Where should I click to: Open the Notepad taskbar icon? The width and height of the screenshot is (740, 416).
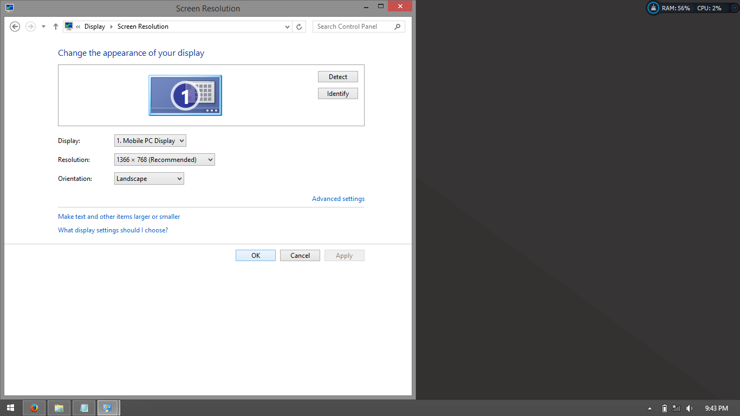click(84, 408)
